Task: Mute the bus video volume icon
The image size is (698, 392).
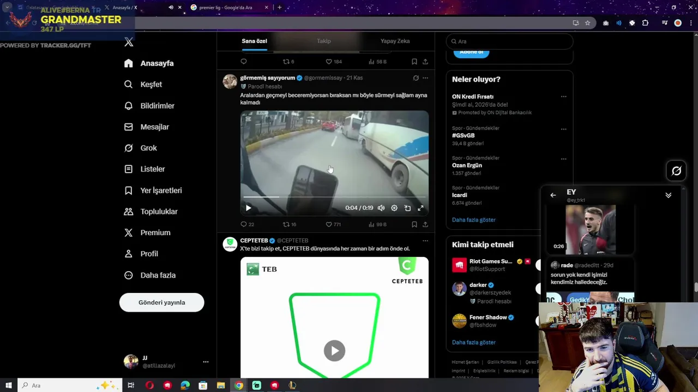Action: [381, 208]
